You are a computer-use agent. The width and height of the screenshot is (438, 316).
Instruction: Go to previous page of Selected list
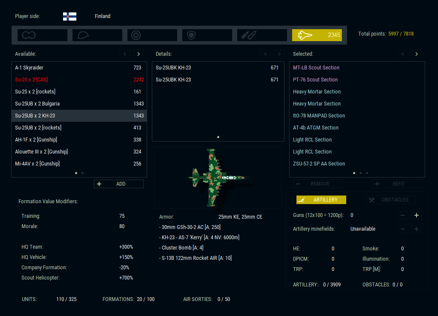[x=403, y=54]
